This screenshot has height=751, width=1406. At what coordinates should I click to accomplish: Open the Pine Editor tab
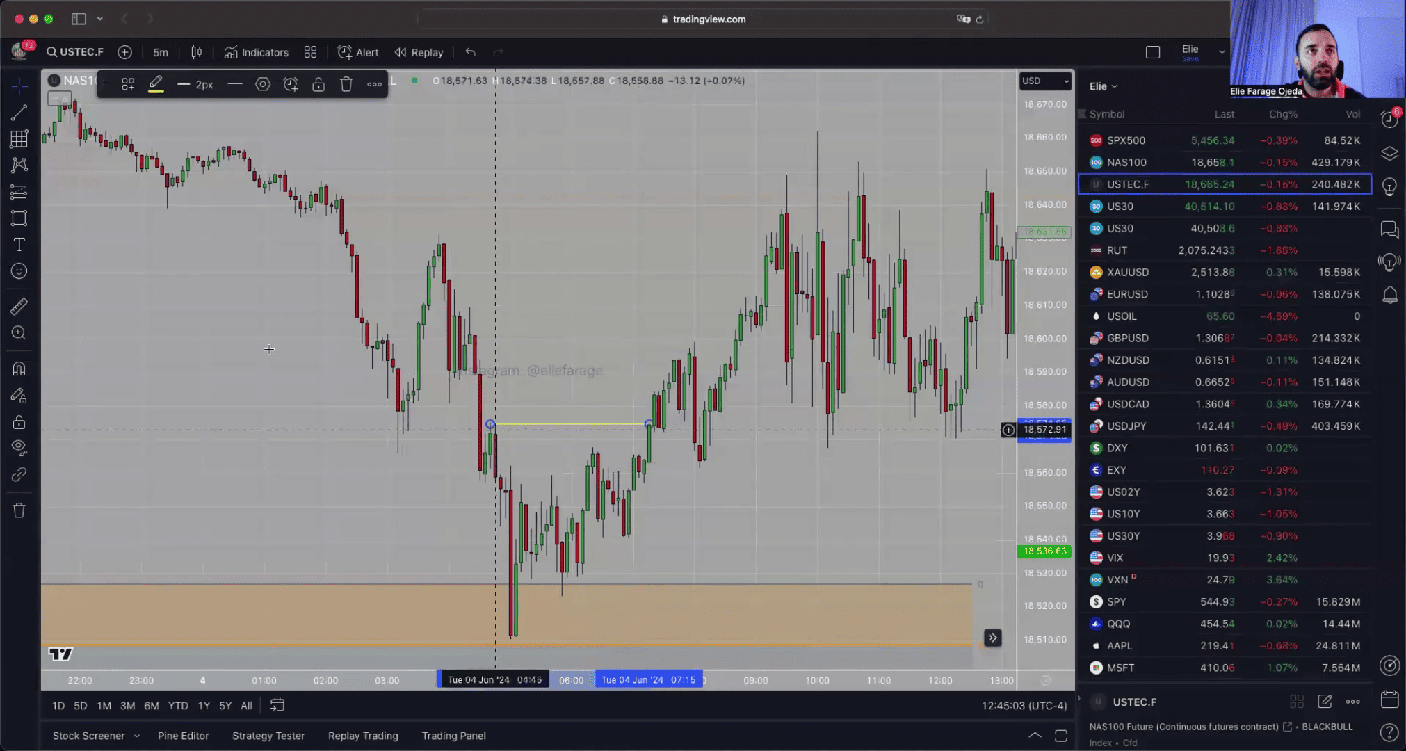(183, 736)
